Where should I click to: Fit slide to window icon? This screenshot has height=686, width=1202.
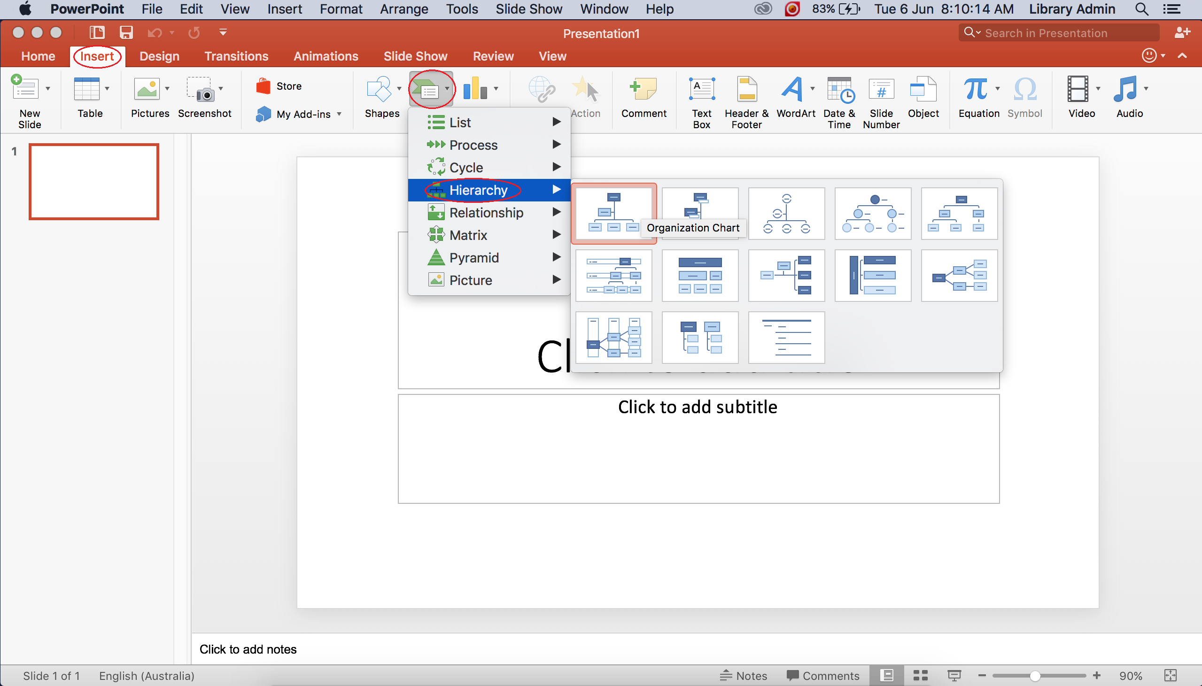click(x=1171, y=676)
